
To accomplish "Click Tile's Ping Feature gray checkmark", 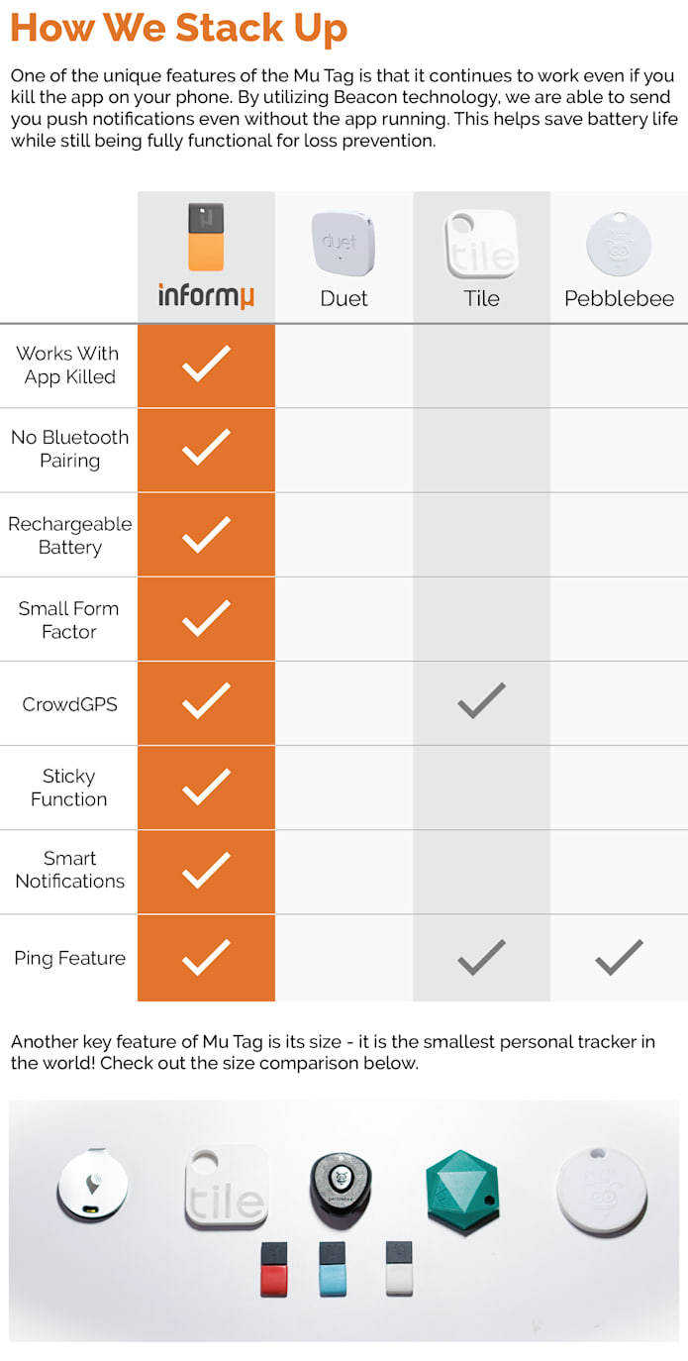I will click(481, 956).
